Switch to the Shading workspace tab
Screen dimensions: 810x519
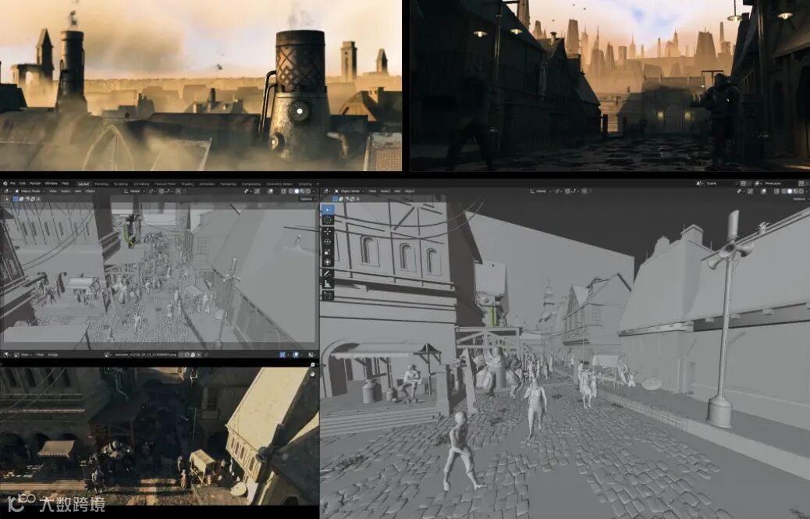(187, 184)
